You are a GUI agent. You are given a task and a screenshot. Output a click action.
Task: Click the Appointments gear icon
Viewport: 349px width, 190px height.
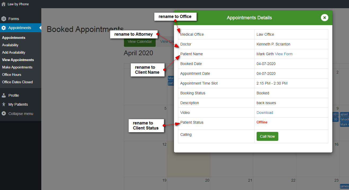click(x=4, y=28)
